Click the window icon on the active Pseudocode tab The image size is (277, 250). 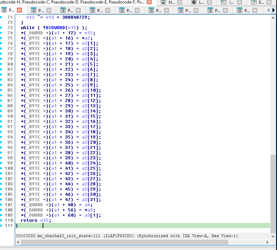pos(3,10)
